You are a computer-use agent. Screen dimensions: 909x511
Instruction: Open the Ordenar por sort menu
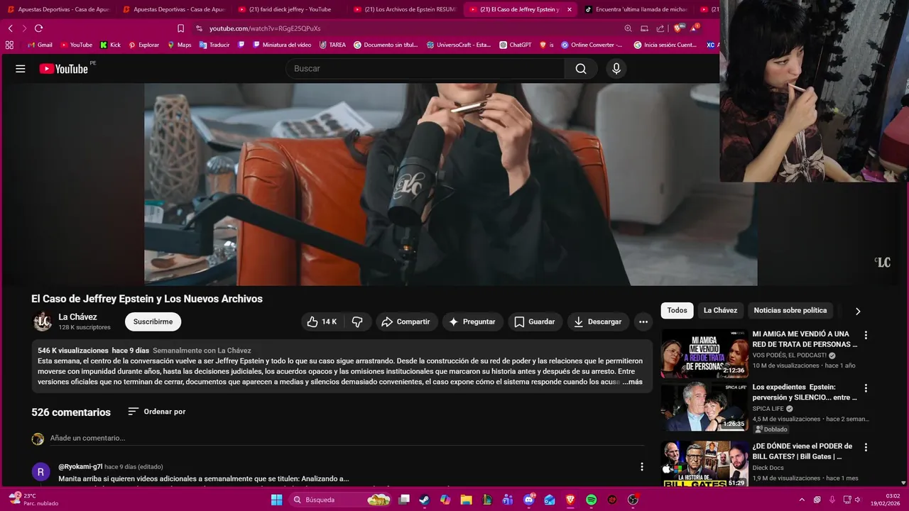(x=157, y=412)
